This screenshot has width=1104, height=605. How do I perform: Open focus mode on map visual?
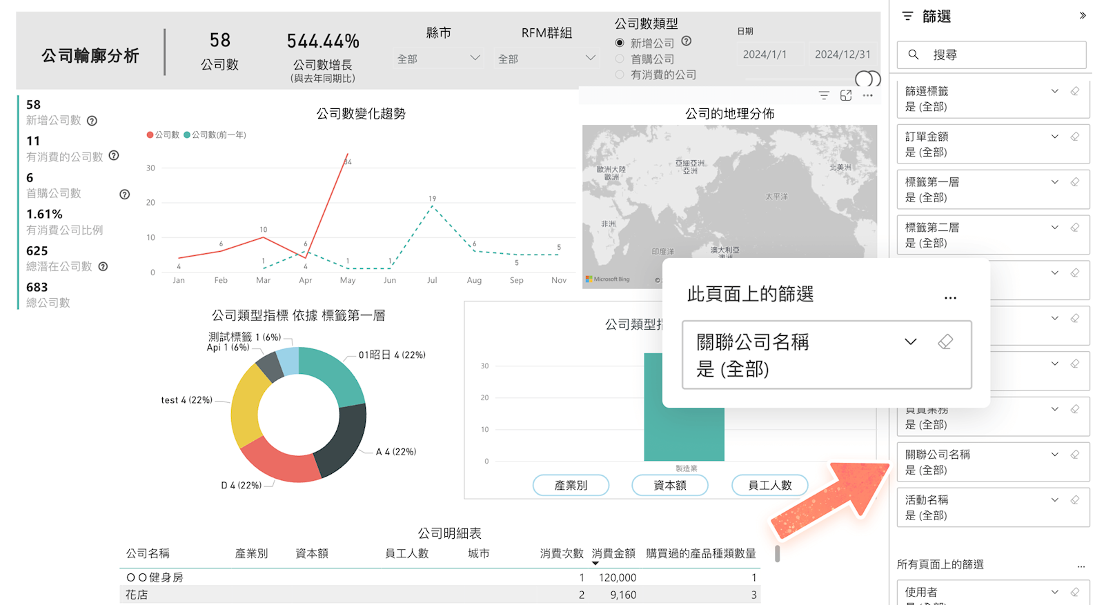(x=846, y=96)
